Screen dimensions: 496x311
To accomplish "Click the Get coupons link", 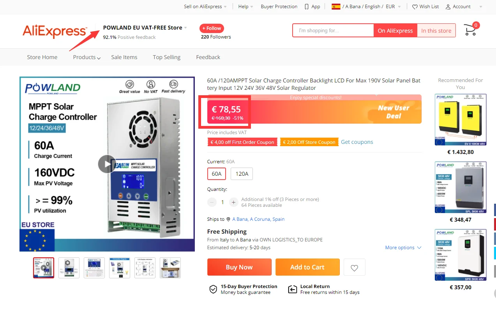I will (357, 142).
